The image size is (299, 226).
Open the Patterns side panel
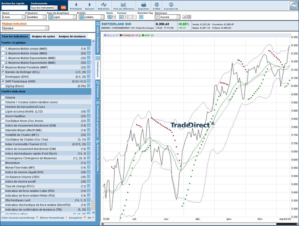(x=97, y=89)
